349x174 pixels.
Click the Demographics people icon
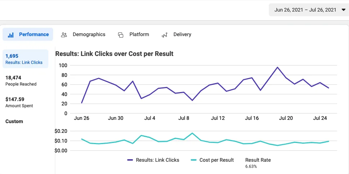[x=64, y=35]
